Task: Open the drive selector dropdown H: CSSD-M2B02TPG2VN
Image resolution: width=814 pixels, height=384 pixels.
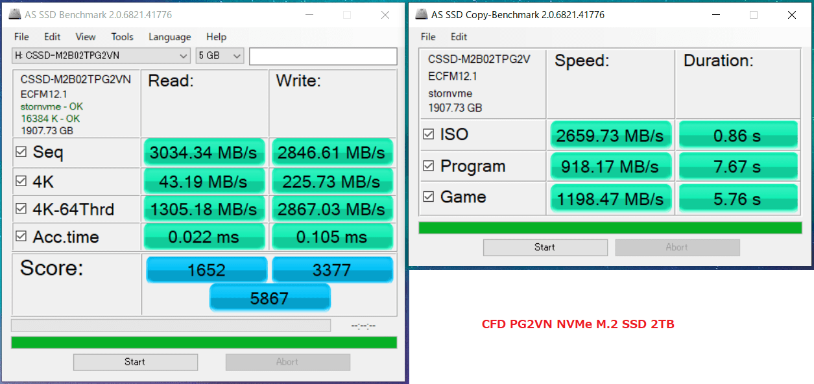Action: click(x=101, y=56)
